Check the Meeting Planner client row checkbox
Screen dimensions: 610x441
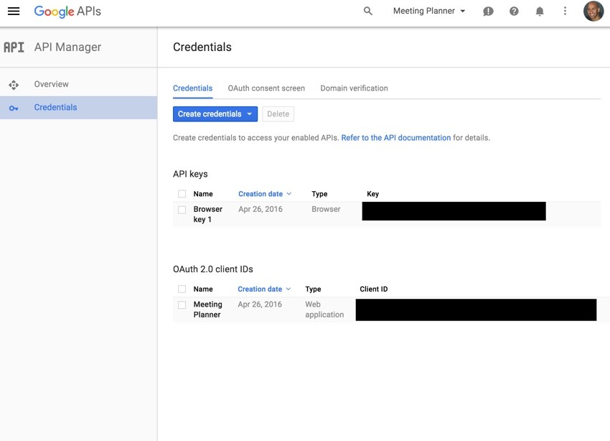point(182,305)
